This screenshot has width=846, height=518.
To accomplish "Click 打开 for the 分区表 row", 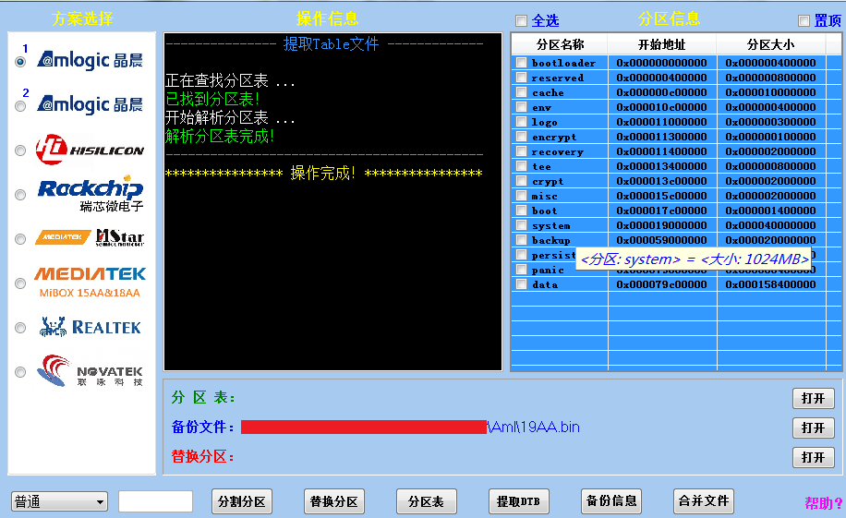I will click(813, 398).
